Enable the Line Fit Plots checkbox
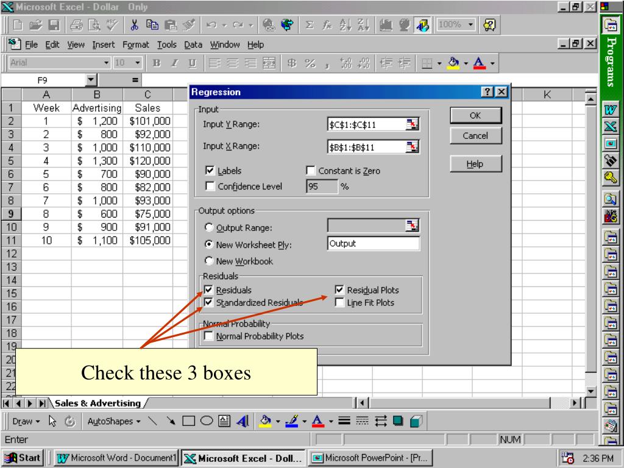Screen dimensions: 624x468 point(339,302)
